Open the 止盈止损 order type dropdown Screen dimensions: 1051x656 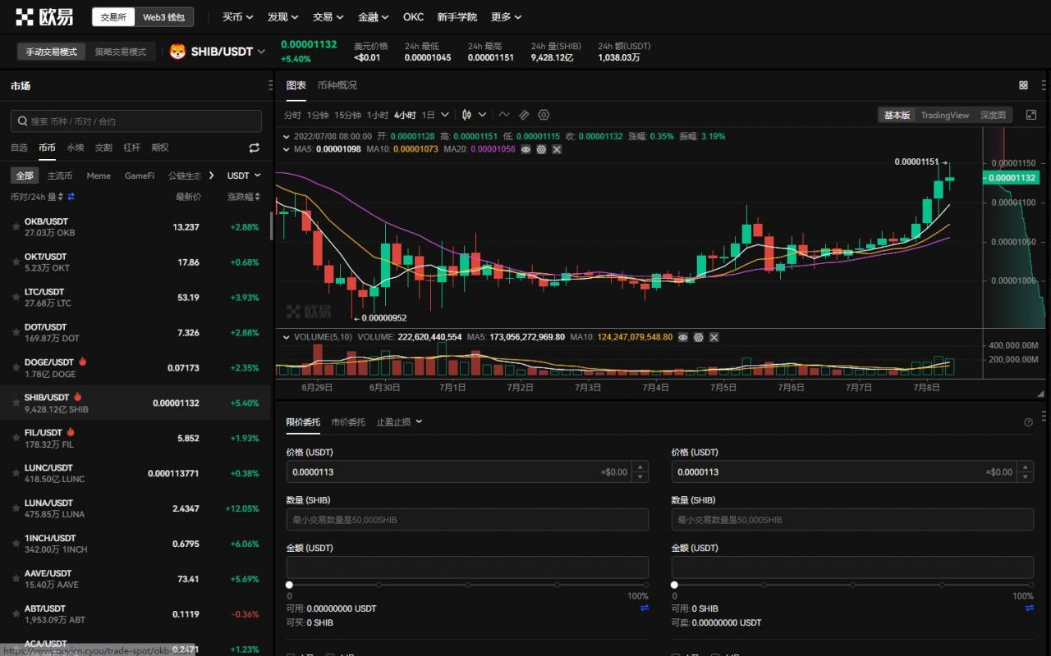(x=399, y=422)
